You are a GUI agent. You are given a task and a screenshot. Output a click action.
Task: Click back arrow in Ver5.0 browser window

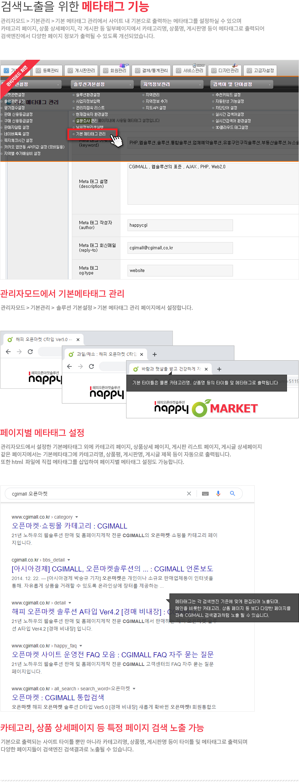(8, 352)
